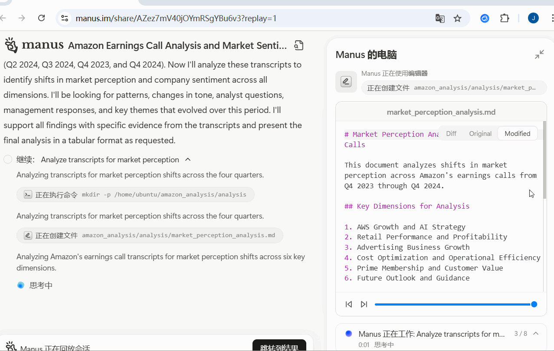Image resolution: width=554 pixels, height=351 pixels.
Task: Toggle the step status circle for Analyze transcripts
Action: click(x=8, y=160)
